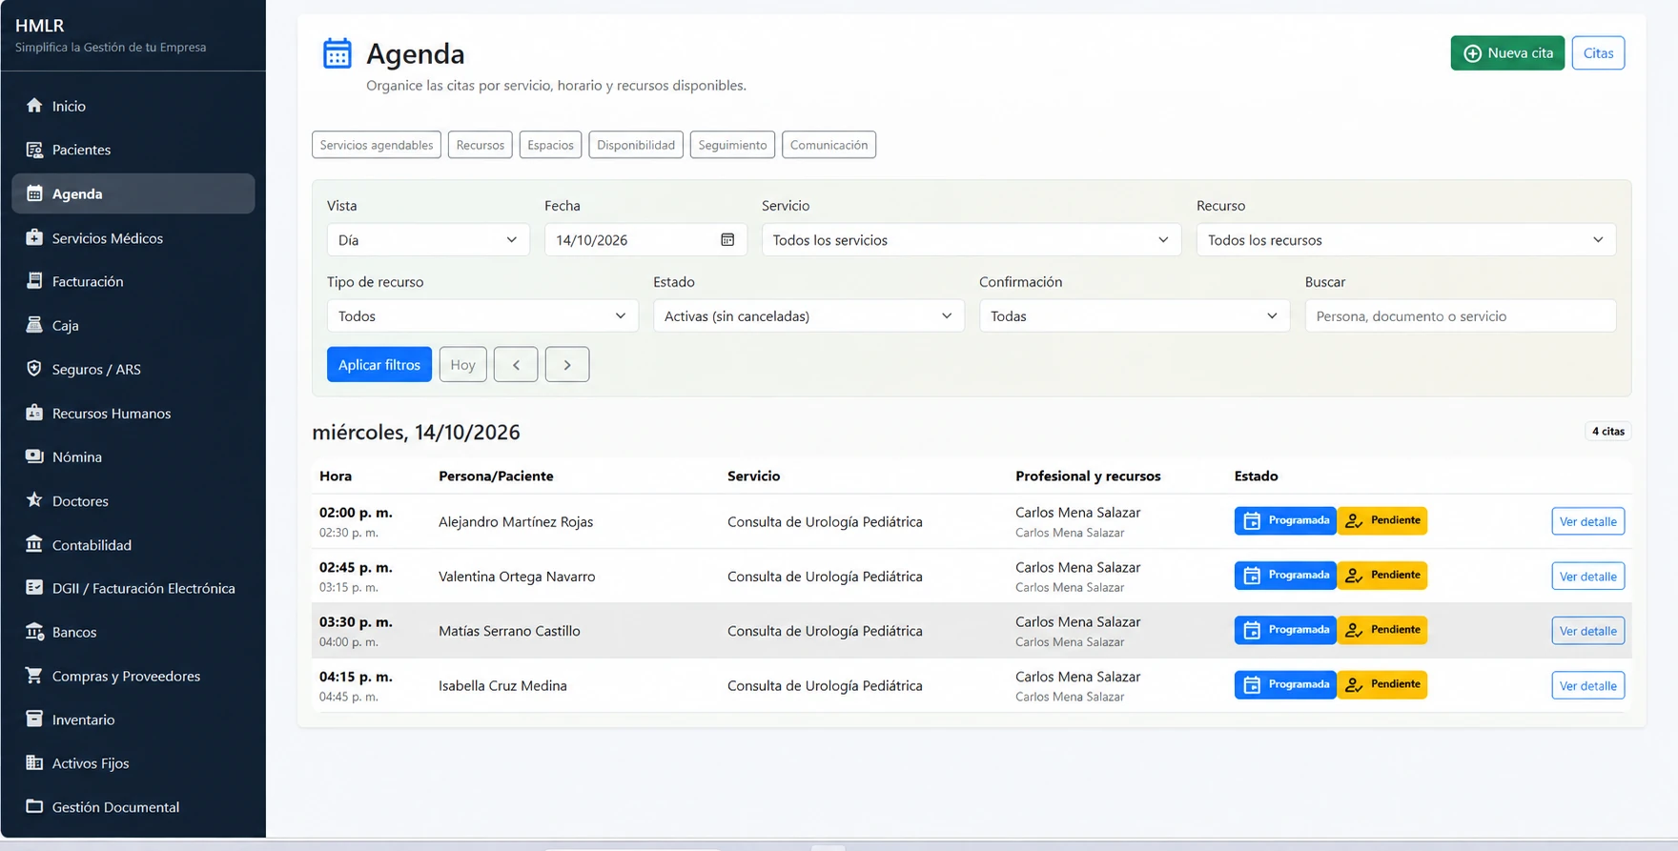Click the Contabilidad bank icon
Image resolution: width=1678 pixels, height=851 pixels.
[34, 544]
